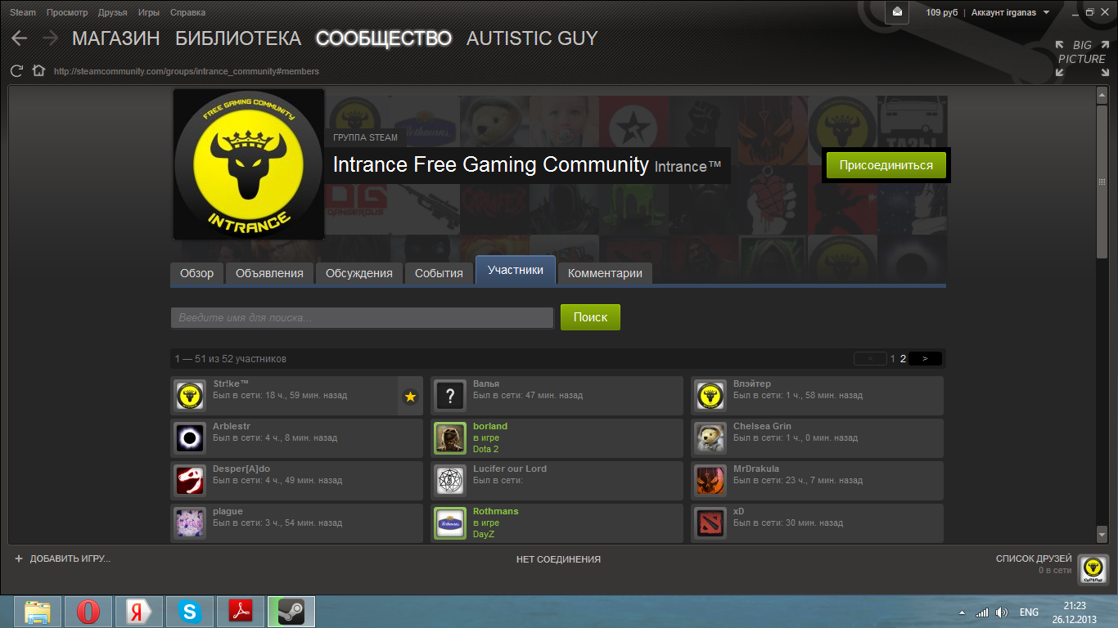The image size is (1118, 628).
Task: Open Валья question mark avatar
Action: 450,397
